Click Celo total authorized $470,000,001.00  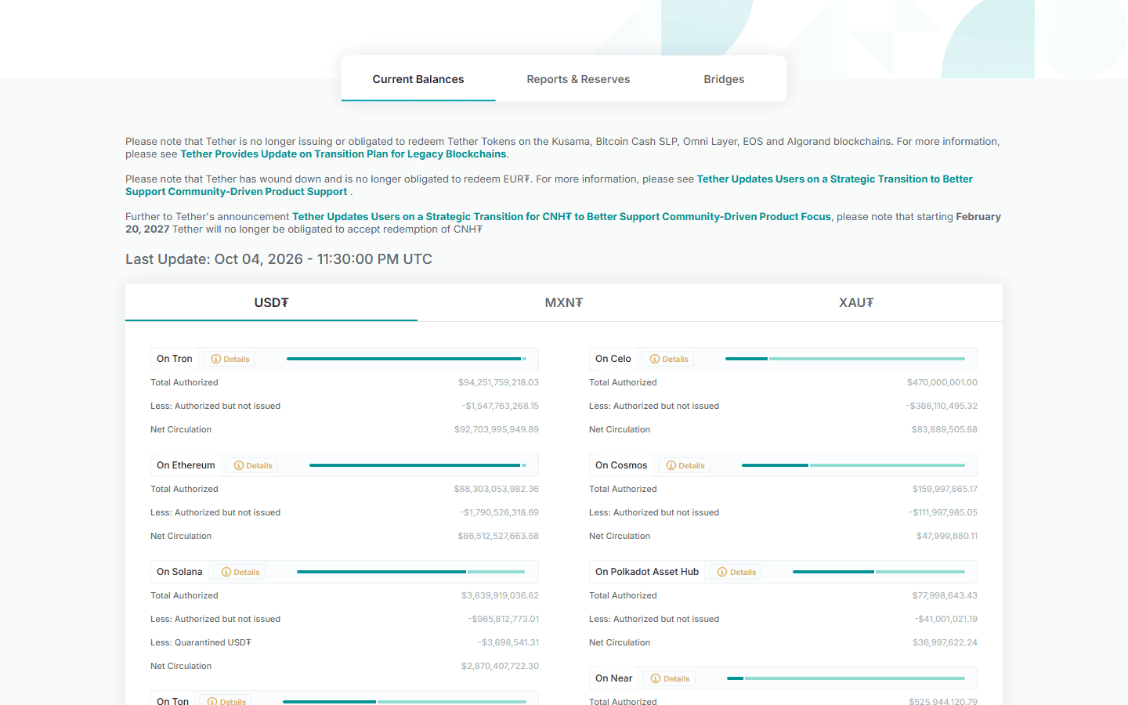tap(942, 382)
